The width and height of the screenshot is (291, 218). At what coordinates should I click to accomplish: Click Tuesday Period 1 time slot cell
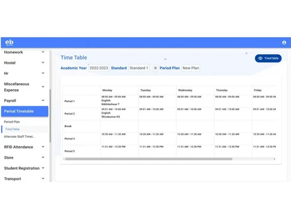pyautogui.click(x=157, y=101)
